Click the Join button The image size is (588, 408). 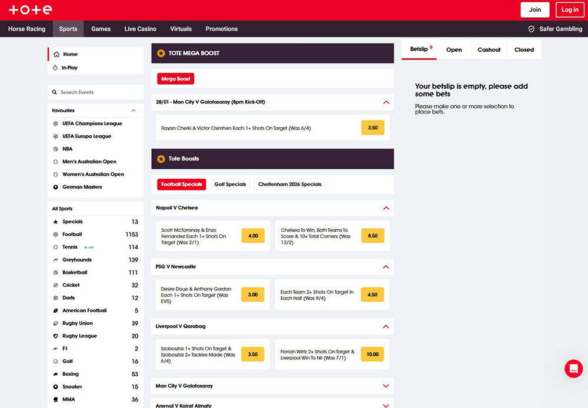[x=534, y=9]
